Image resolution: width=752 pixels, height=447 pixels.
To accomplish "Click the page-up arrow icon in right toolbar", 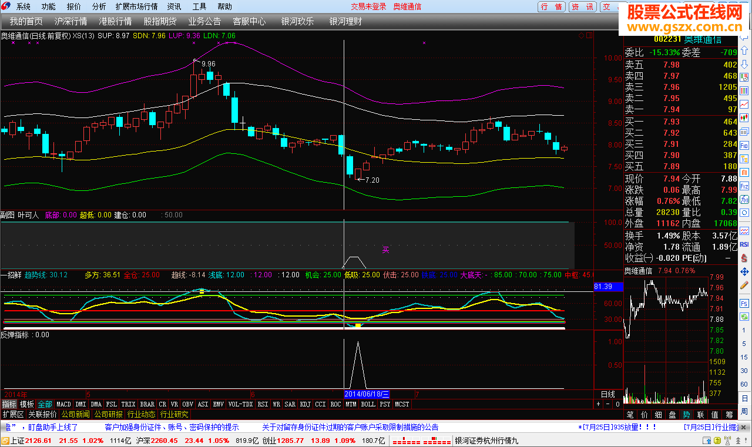I will tap(744, 50).
